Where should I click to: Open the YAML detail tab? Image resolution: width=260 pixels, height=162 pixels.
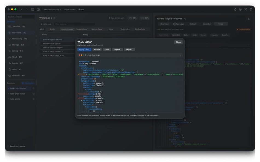tap(221, 24)
